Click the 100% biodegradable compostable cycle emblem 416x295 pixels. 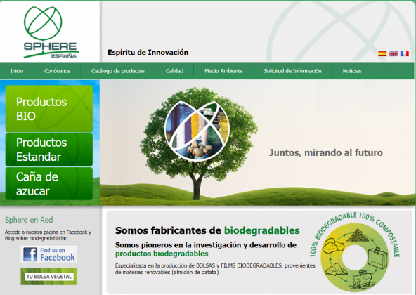(354, 251)
